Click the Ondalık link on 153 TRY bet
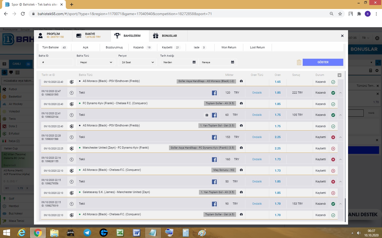The width and height of the screenshot is (382, 238). [x=257, y=137]
